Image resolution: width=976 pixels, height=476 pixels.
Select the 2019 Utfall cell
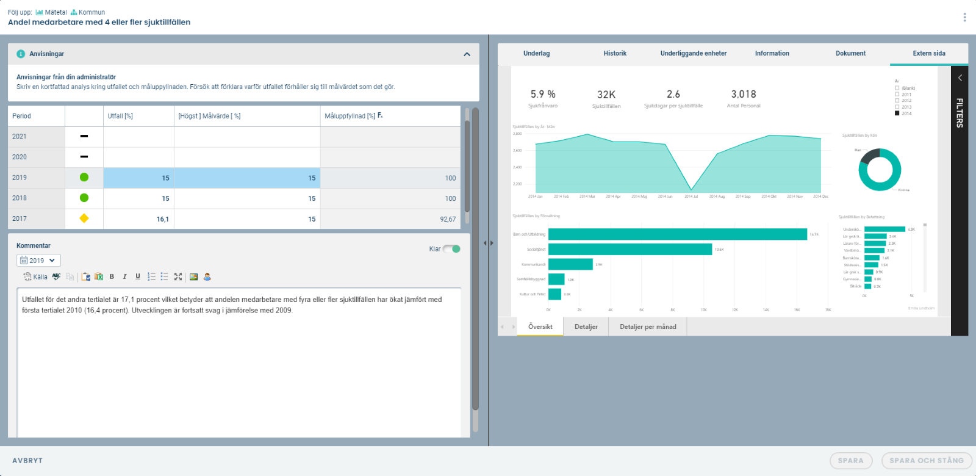138,178
